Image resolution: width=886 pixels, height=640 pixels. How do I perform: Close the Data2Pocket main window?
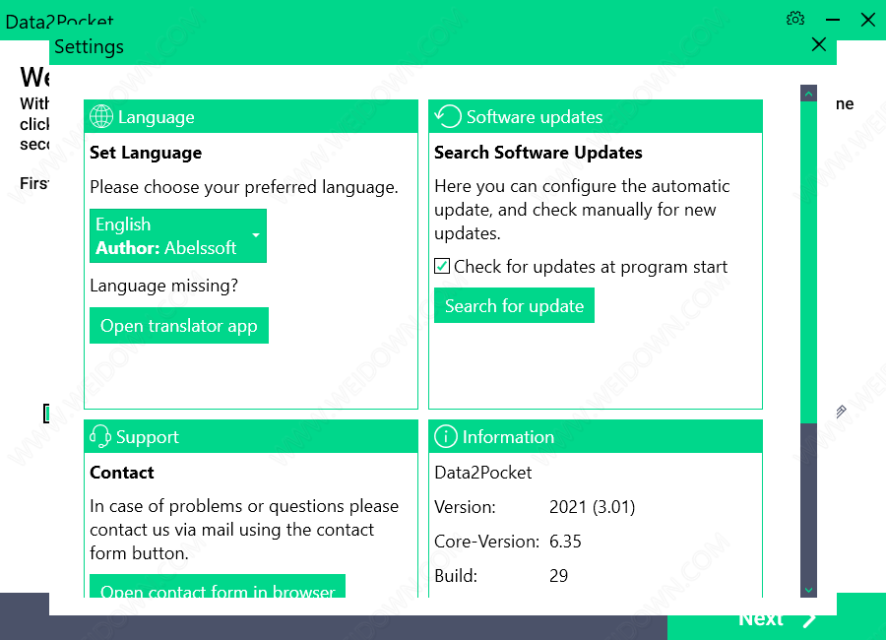(867, 19)
